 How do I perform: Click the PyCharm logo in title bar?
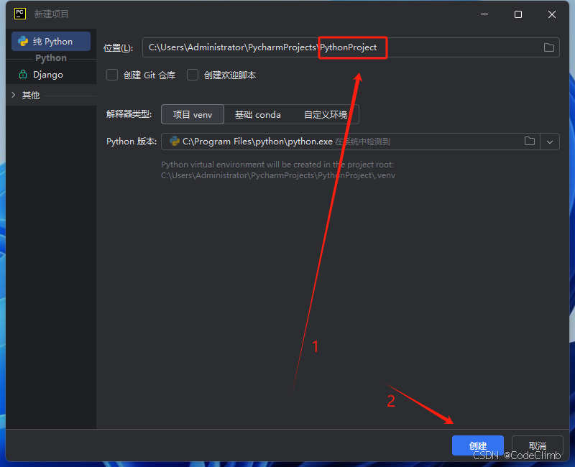tap(20, 14)
